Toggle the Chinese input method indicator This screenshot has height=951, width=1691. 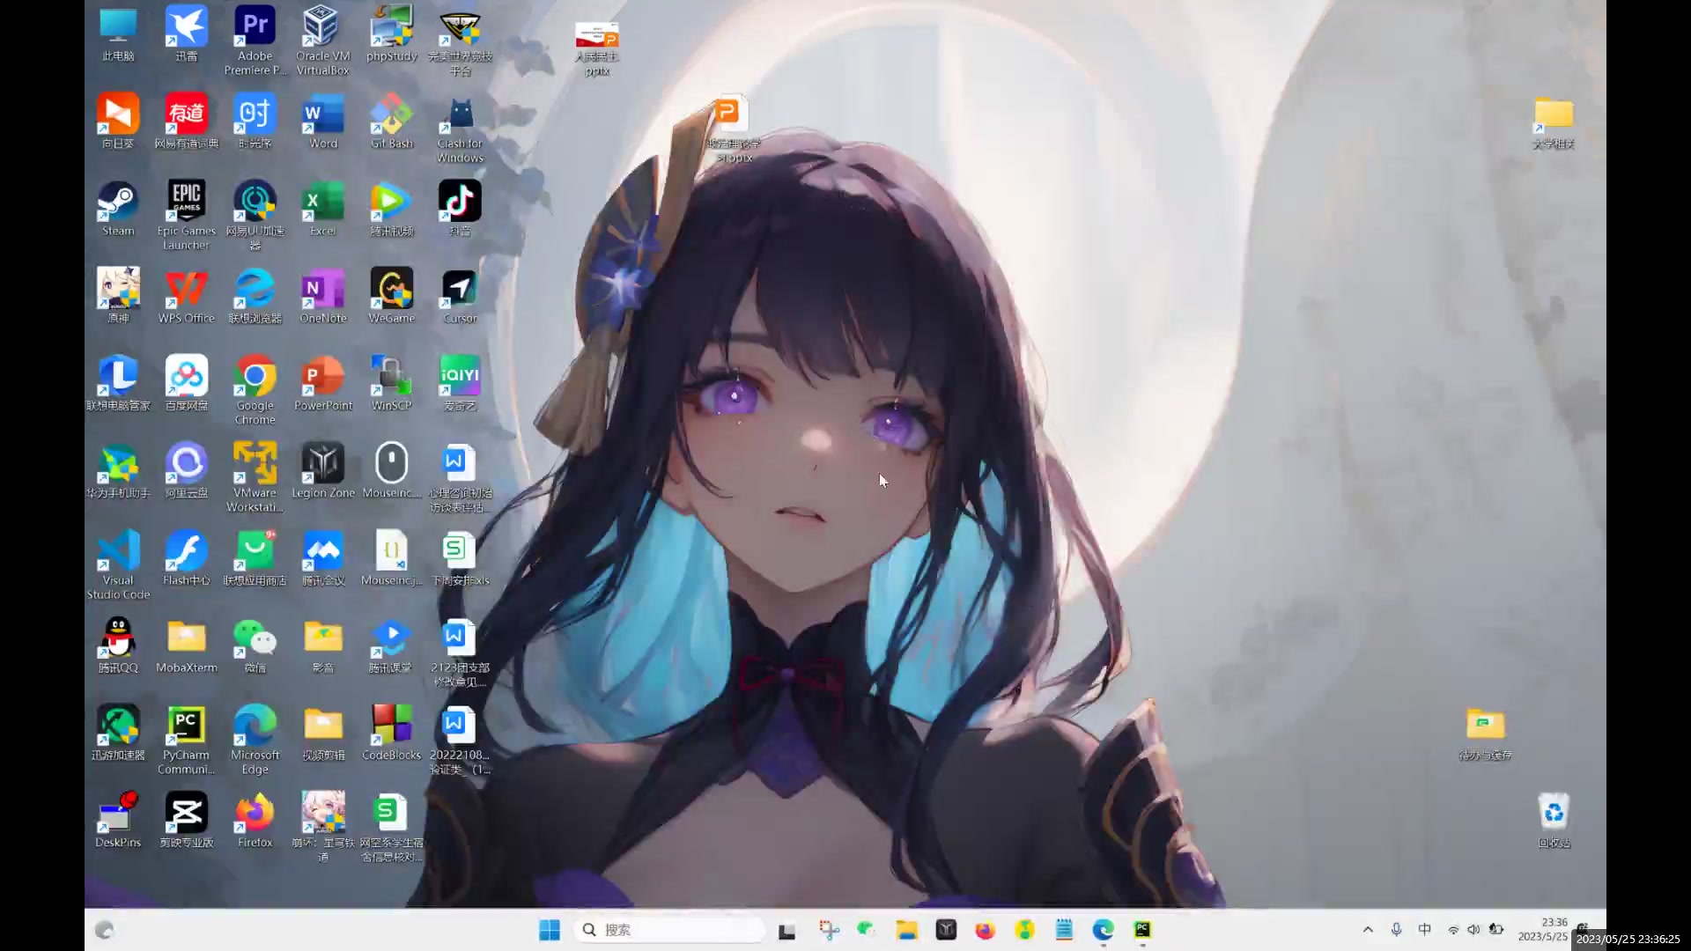[1425, 930]
